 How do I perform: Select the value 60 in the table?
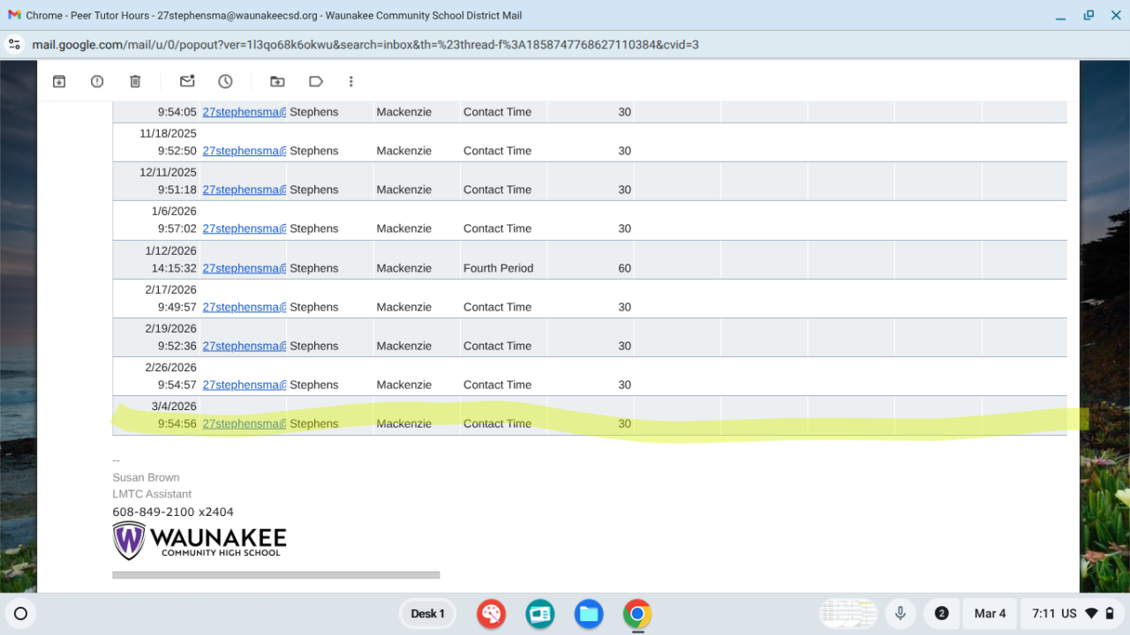coord(624,268)
